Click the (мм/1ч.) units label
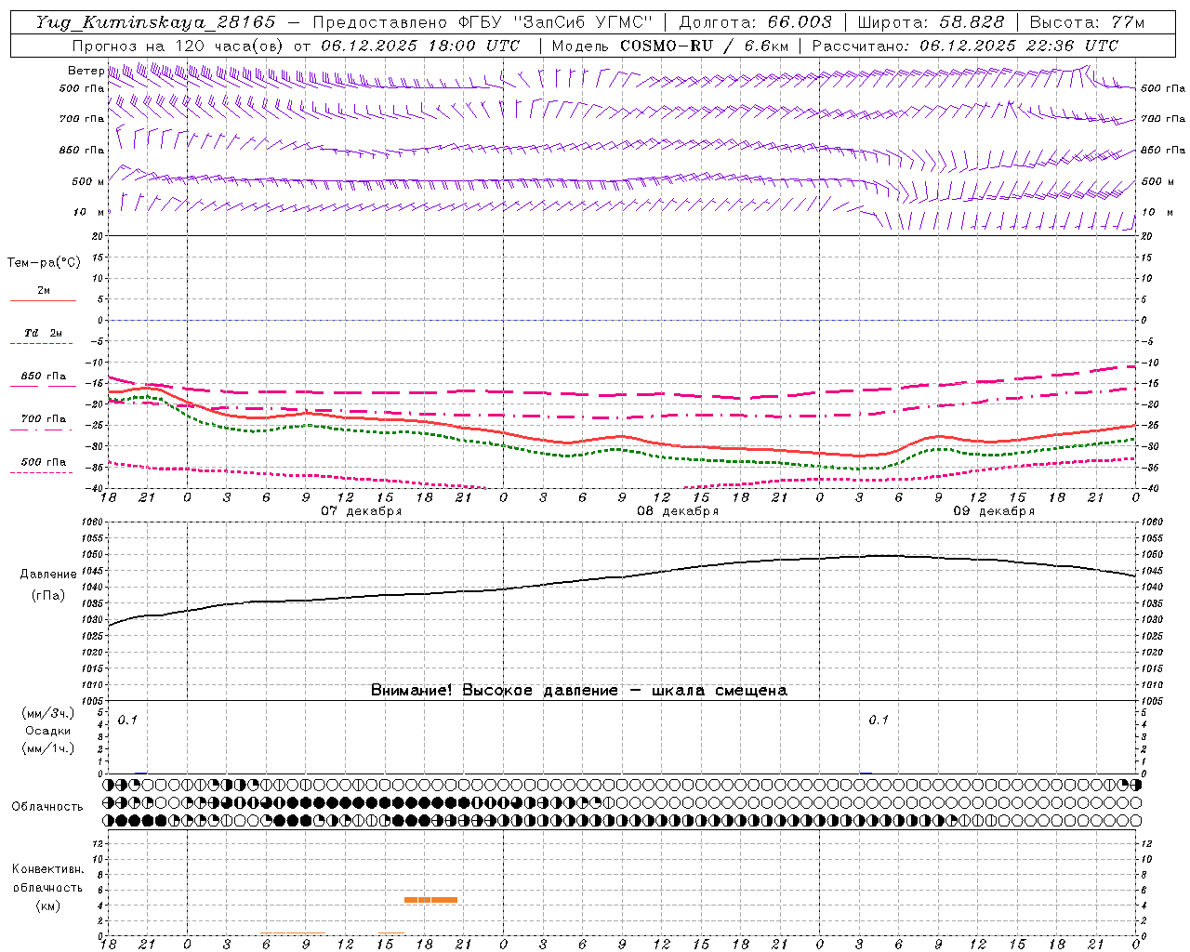1190x952 pixels. (x=47, y=748)
